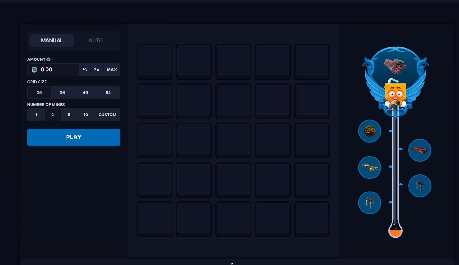Click the MAX bet amount button
Image resolution: width=459 pixels, height=265 pixels.
tap(112, 70)
